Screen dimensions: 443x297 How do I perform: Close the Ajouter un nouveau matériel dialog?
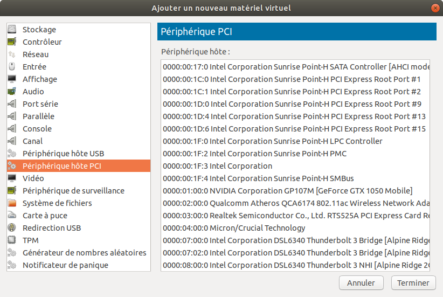[435, 8]
